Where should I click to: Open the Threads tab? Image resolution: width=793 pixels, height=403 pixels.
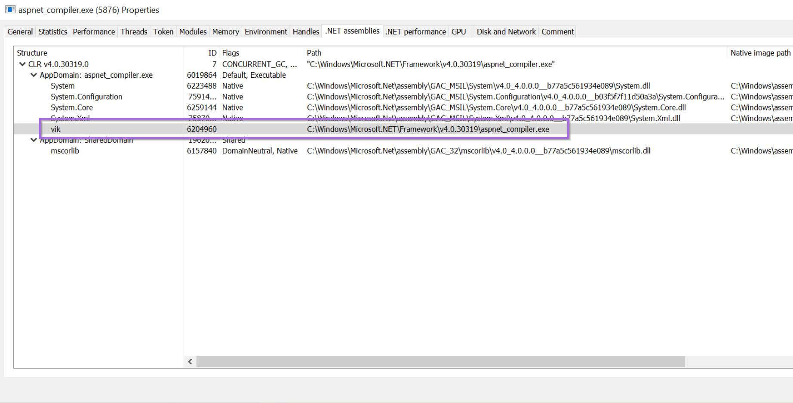pyautogui.click(x=133, y=31)
